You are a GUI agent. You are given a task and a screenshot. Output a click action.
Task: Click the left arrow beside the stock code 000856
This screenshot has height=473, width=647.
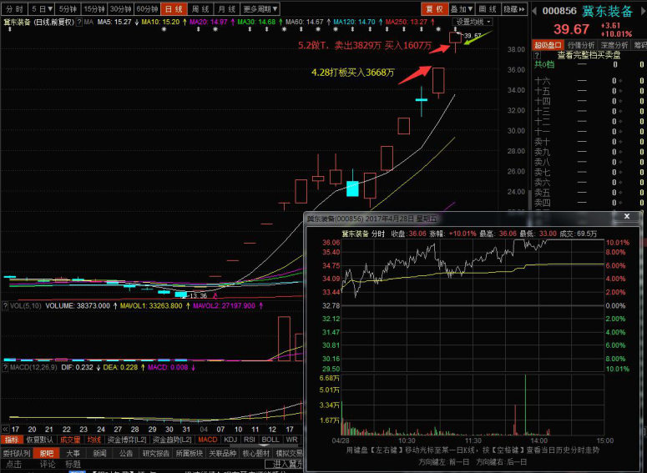535,11
